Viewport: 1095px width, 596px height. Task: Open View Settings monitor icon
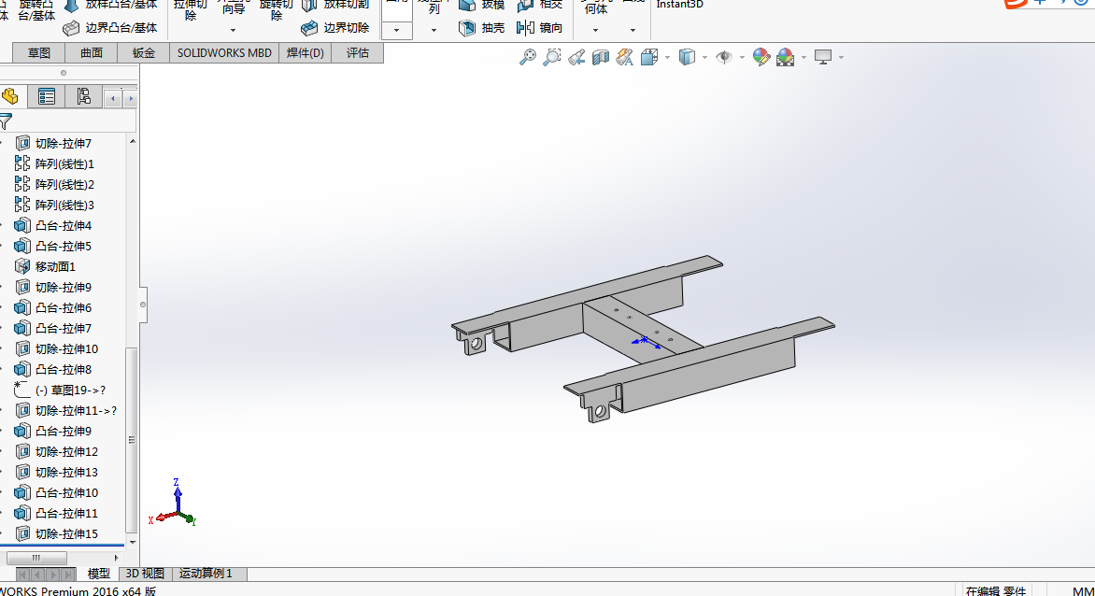(823, 57)
